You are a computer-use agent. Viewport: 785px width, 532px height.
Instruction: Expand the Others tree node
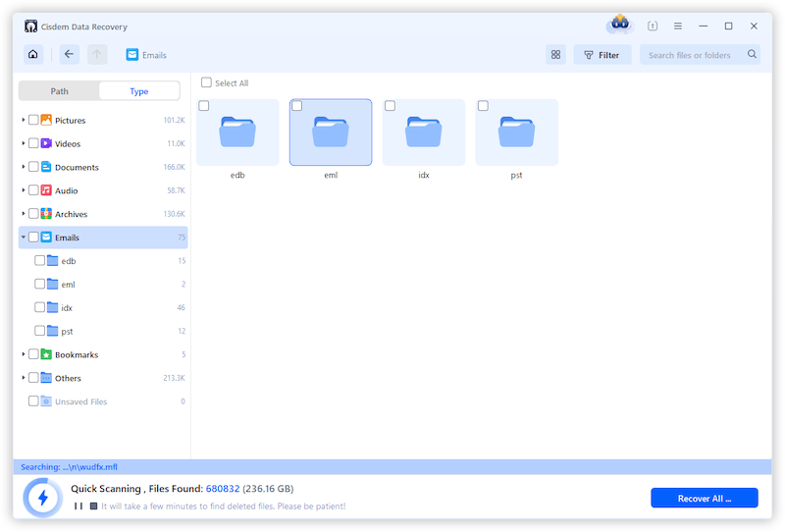pos(23,378)
